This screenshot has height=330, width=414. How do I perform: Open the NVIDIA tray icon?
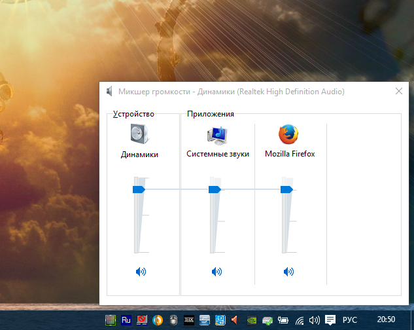[x=252, y=320]
